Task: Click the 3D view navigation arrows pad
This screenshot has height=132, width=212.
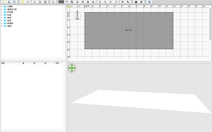Action: (x=72, y=68)
